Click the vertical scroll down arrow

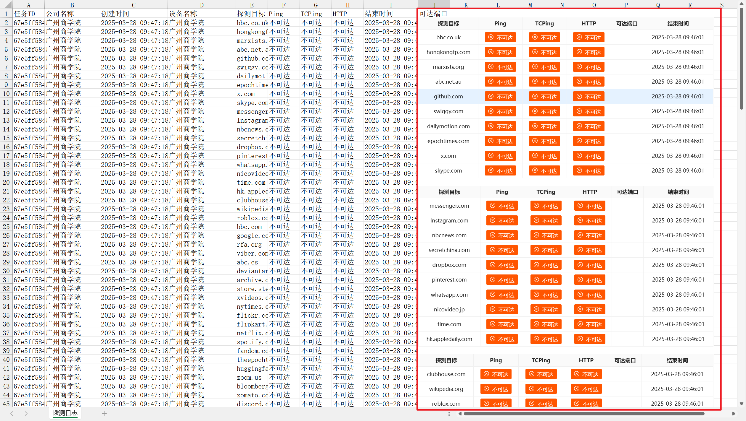742,404
